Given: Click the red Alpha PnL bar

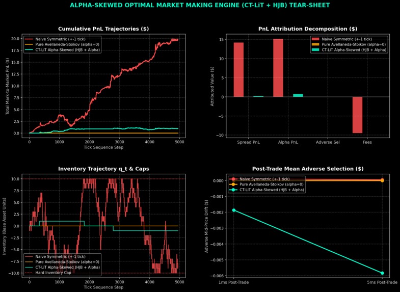Looking at the screenshot, I should click(x=278, y=68).
